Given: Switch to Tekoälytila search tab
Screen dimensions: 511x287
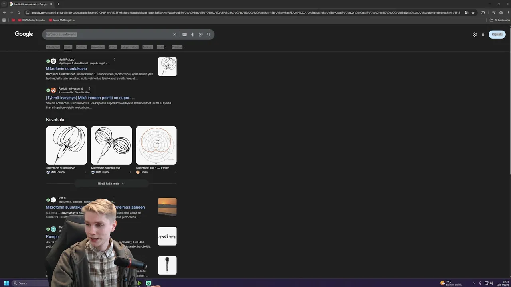Looking at the screenshot, I should pos(52,47).
